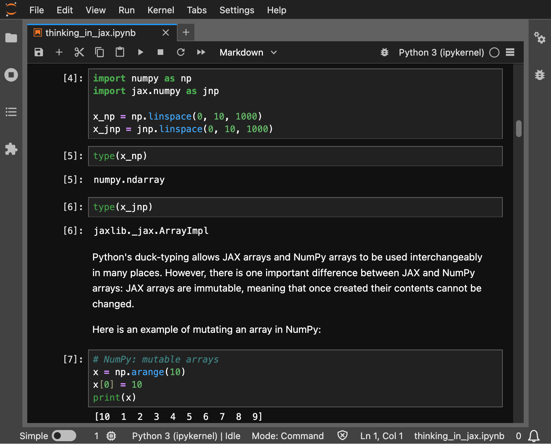Click Mode: Command in status bar

(x=288, y=436)
